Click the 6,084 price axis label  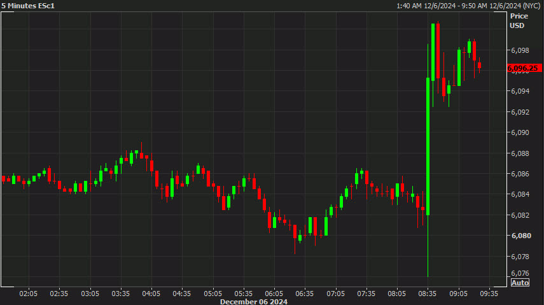point(520,194)
